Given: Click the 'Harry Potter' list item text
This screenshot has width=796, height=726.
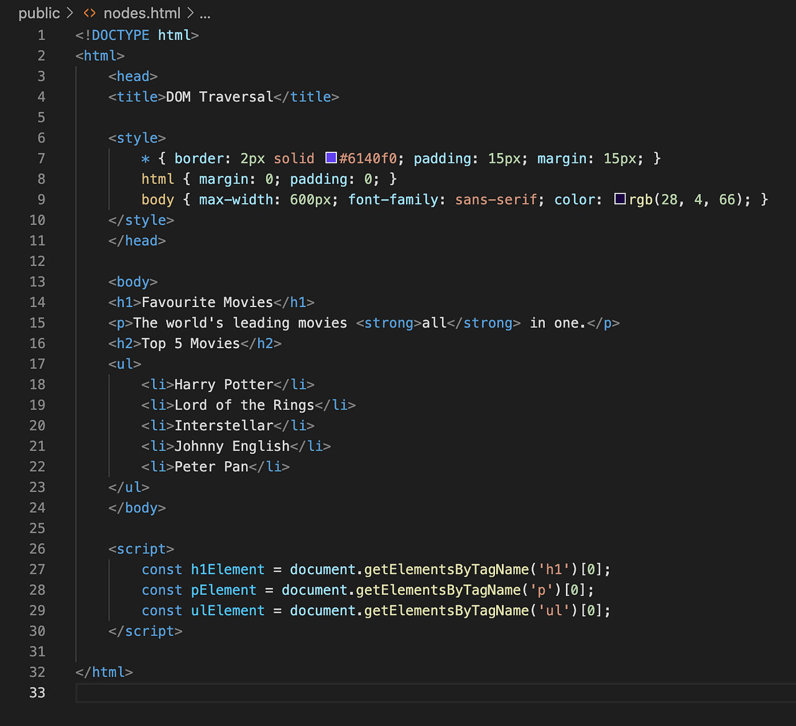Looking at the screenshot, I should pyautogui.click(x=224, y=384).
